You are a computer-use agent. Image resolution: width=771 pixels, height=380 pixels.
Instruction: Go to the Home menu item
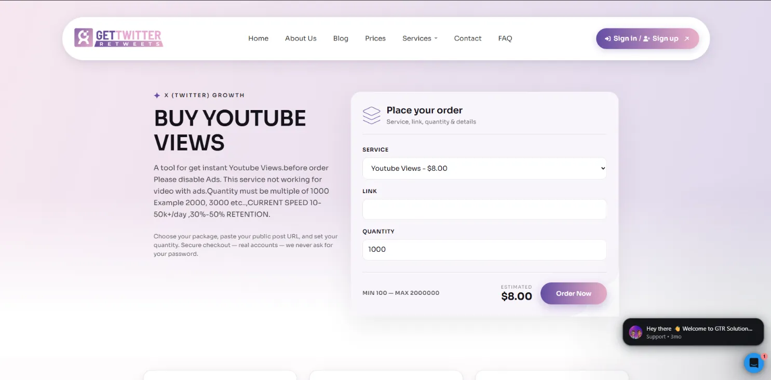pyautogui.click(x=258, y=38)
